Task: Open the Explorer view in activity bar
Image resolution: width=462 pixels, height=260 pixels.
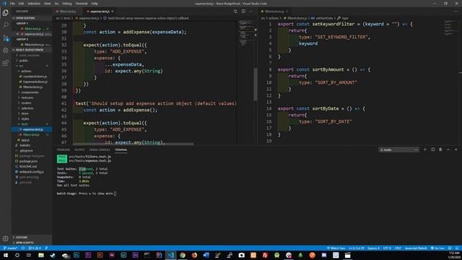Action: pos(5,13)
